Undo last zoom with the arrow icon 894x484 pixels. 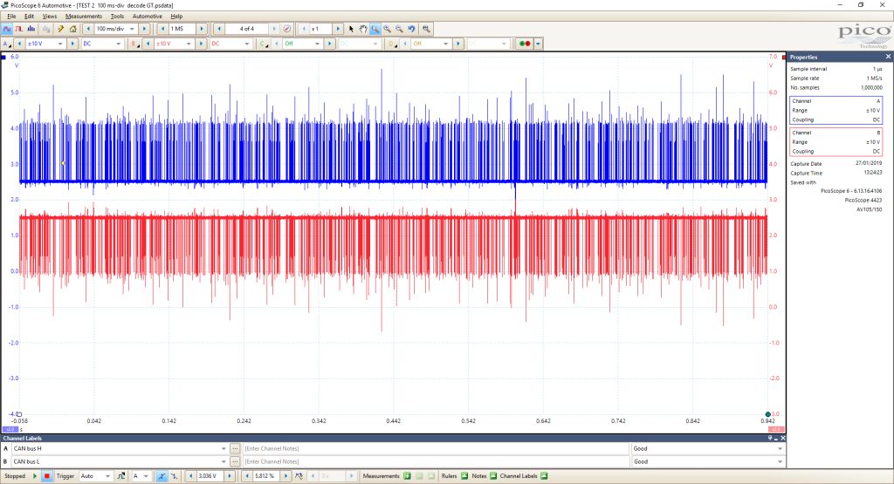(x=412, y=29)
